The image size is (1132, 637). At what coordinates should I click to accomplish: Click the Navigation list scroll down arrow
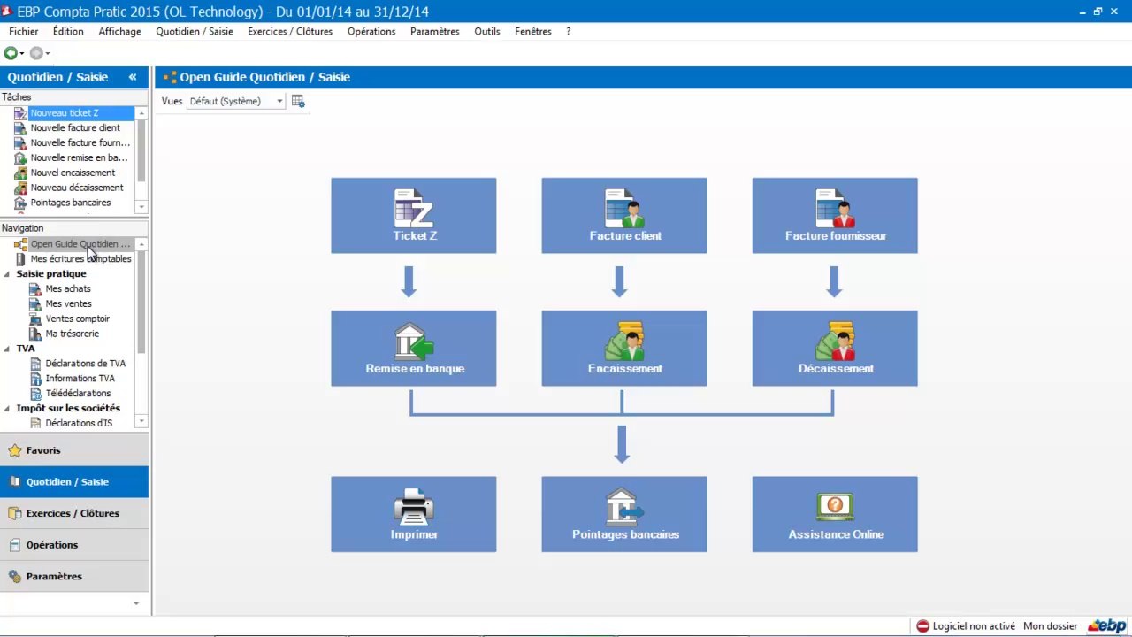click(x=141, y=423)
